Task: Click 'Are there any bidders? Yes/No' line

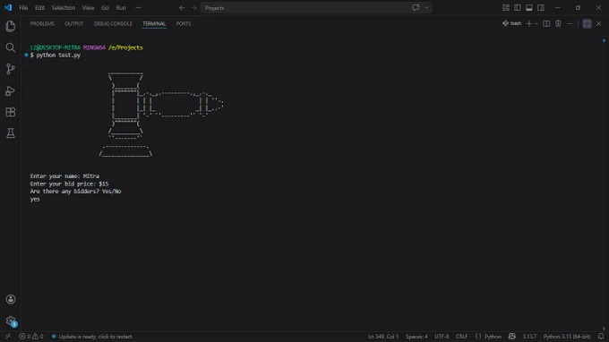Action: coord(76,192)
